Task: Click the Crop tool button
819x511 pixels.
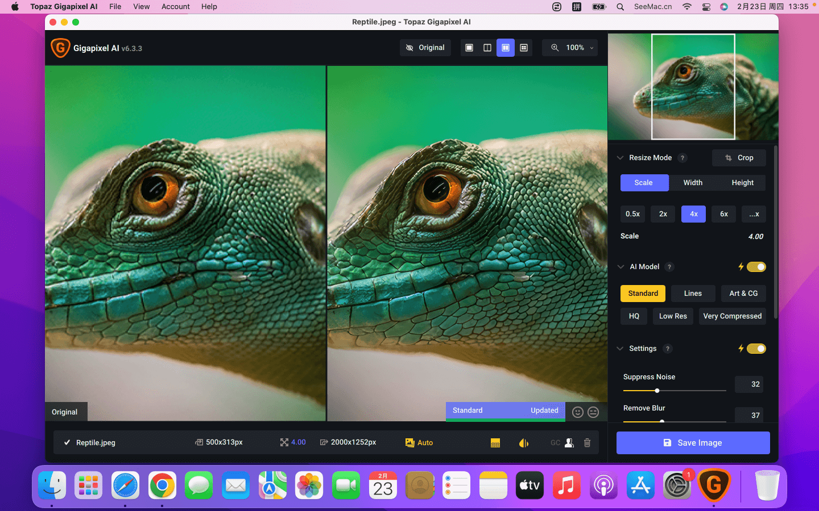Action: 739,158
